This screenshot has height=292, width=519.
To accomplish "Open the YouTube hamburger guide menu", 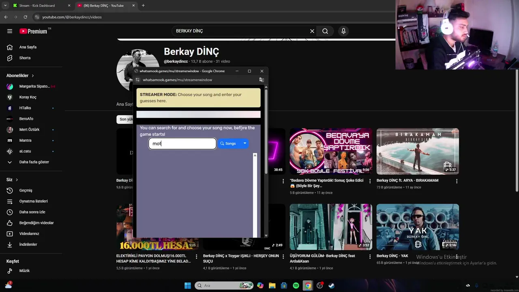I will [10, 31].
